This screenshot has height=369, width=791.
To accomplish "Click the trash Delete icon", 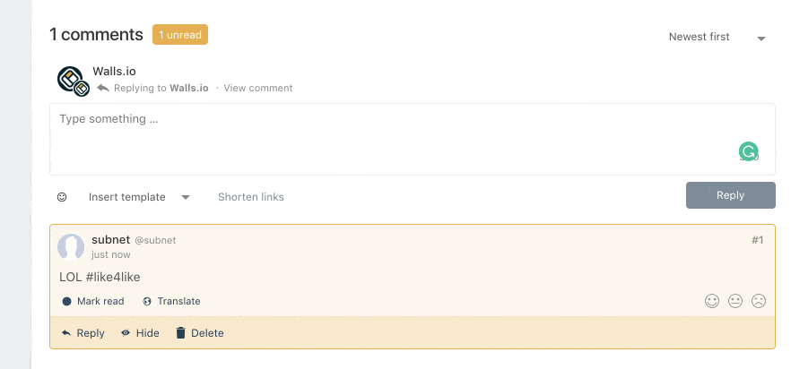I will pyautogui.click(x=180, y=333).
